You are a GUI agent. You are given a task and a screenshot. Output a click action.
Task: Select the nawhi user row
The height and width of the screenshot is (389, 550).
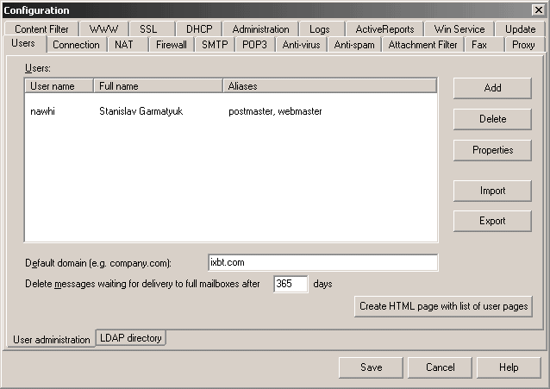[231, 111]
